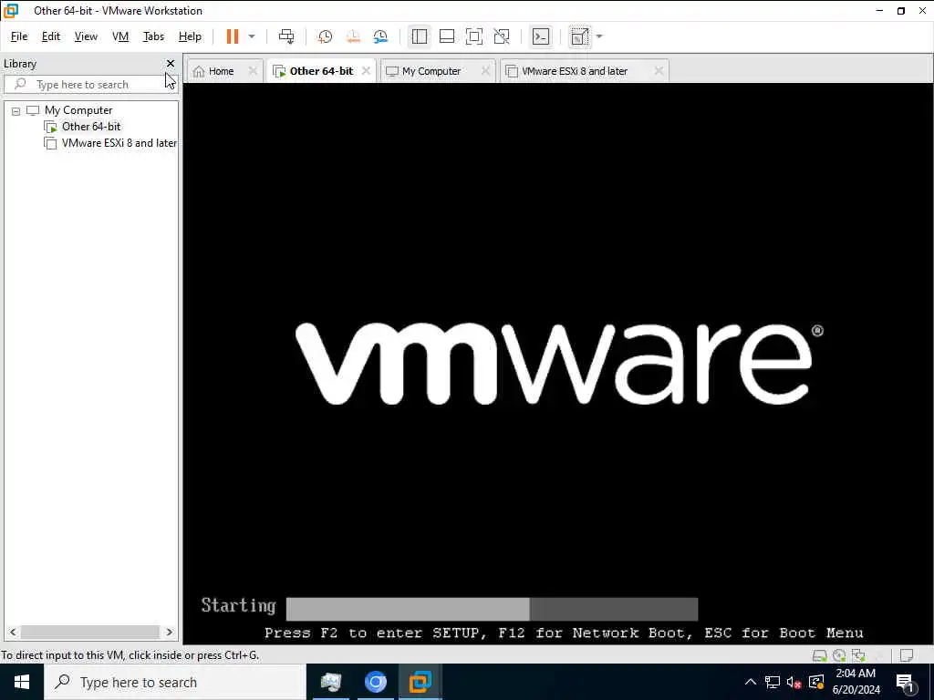Open the Windows notification center
This screenshot has height=700, width=934.
pyautogui.click(x=906, y=682)
